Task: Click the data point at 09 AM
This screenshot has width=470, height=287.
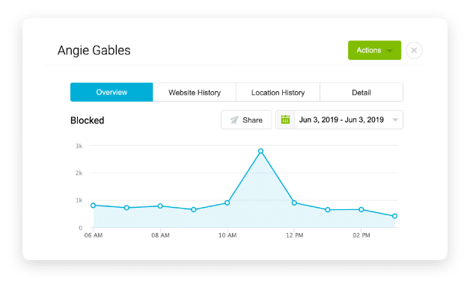Action: [x=194, y=209]
